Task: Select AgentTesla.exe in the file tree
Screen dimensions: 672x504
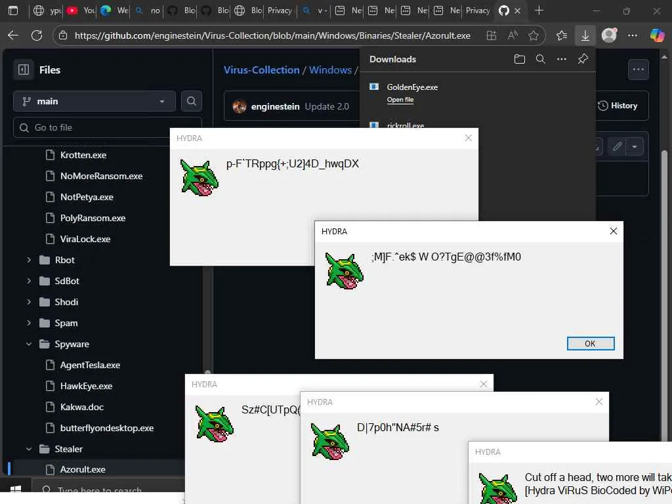Action: pos(90,365)
